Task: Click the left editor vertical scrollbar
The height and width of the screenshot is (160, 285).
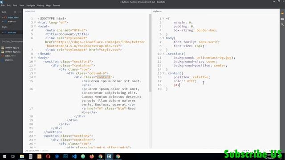Action: (x=150, y=53)
